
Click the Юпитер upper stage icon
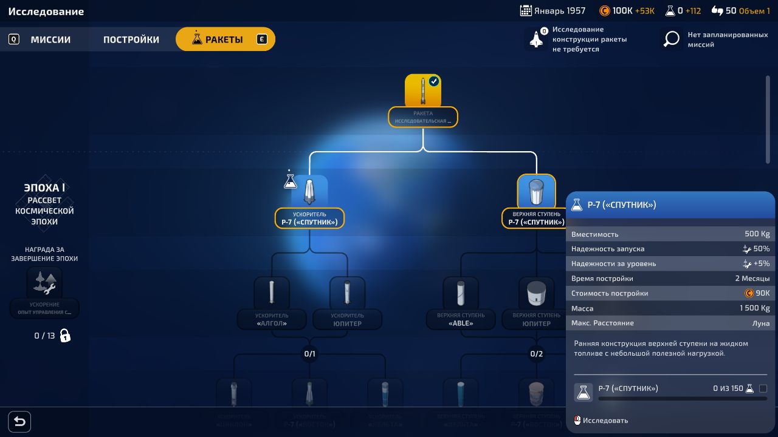point(536,293)
